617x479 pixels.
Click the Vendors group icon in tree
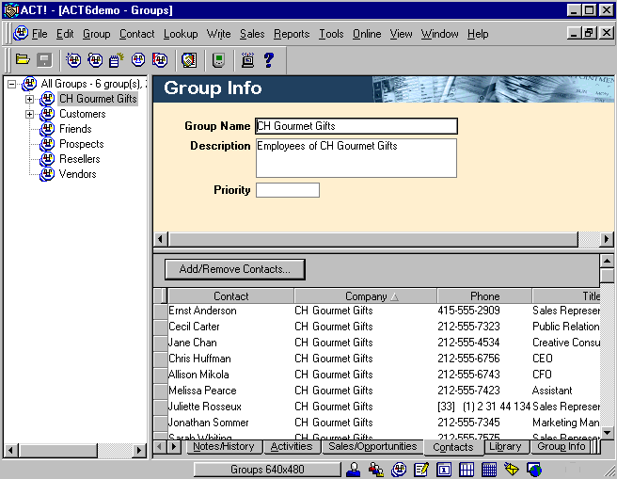coord(47,174)
